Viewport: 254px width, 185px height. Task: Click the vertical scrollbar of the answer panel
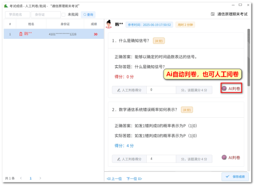pyautogui.click(x=248, y=57)
